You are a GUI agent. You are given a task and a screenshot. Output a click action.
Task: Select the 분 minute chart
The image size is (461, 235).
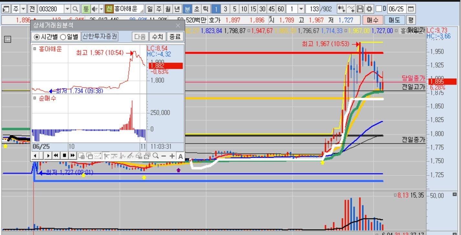[x=187, y=9]
